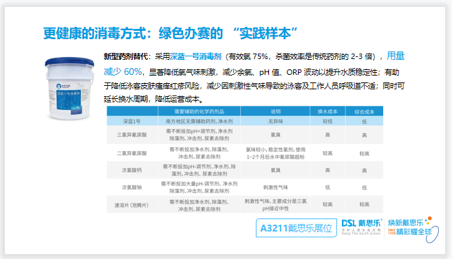
Task: Click the table header 换水成本
Action: click(x=327, y=111)
